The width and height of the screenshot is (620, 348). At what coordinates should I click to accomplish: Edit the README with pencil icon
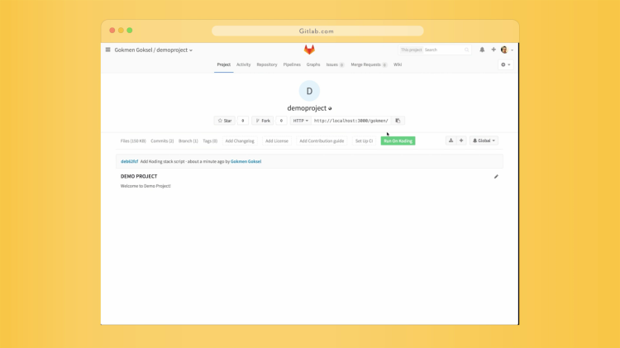click(x=496, y=176)
